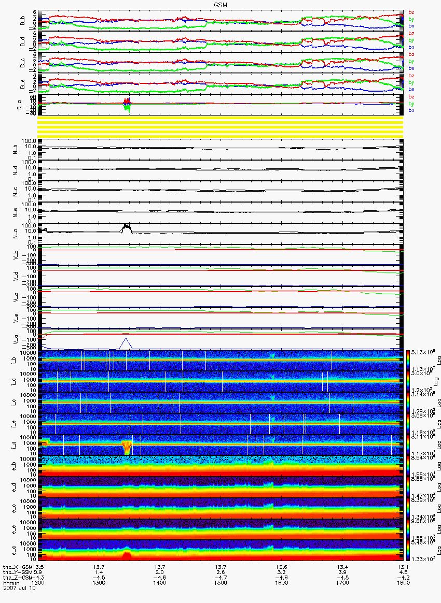Screen dimensions: 441x603
Task: Select the e_e electron spectrogram label
Action: [14, 530]
